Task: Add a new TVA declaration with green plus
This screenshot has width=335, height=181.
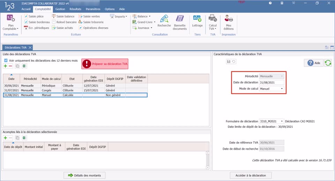Action: pos(6,66)
